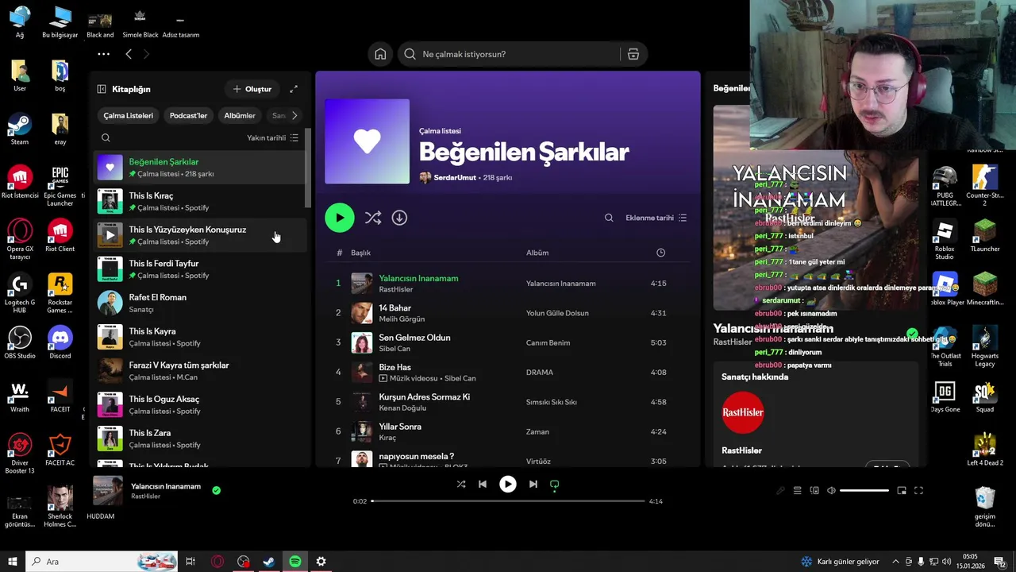Toggle the green liked check next to now playing
The height and width of the screenshot is (572, 1016).
216,490
